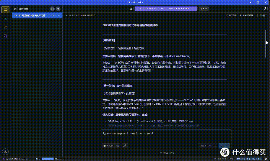Click the chat vertical scrollbar thumb
The height and width of the screenshot is (161, 270).
click(266, 44)
